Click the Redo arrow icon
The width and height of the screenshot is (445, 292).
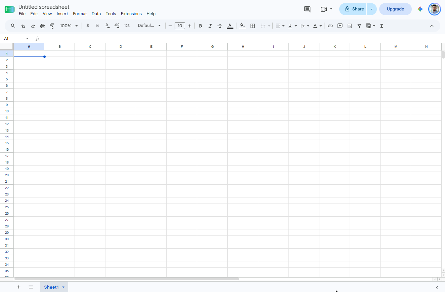coord(33,26)
